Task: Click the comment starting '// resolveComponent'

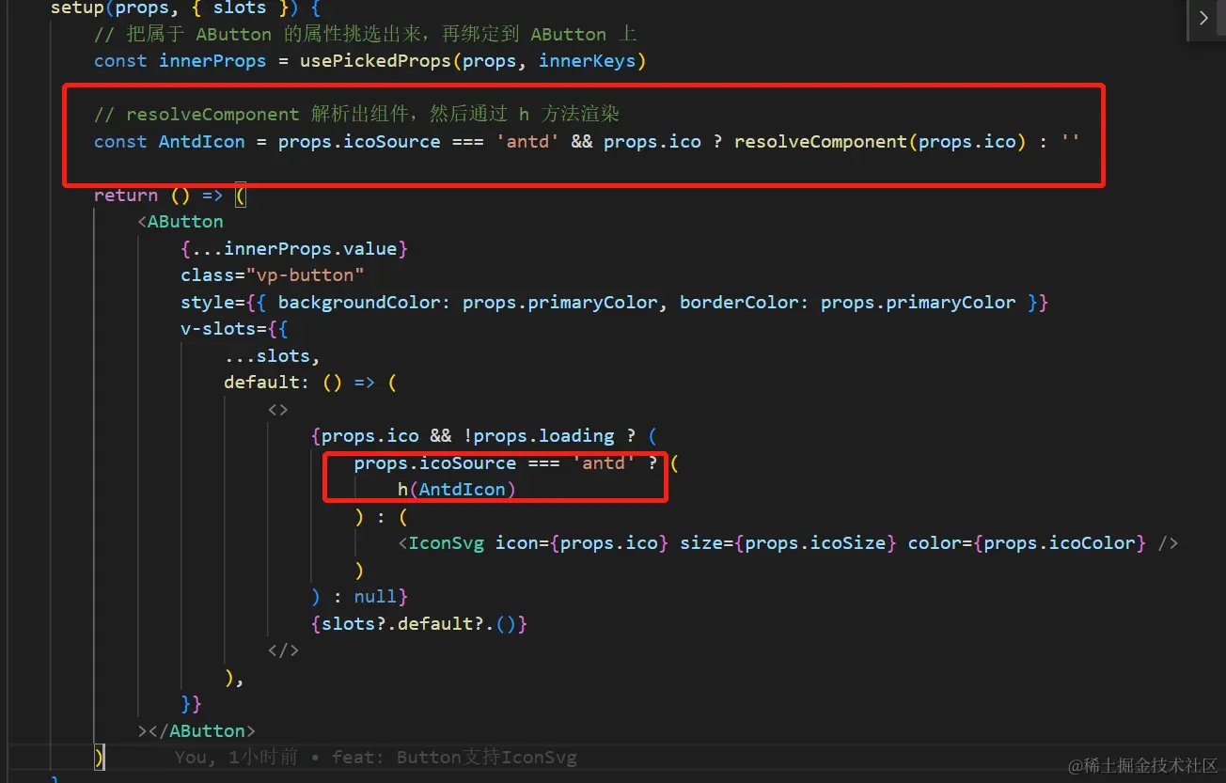Action: (x=356, y=115)
